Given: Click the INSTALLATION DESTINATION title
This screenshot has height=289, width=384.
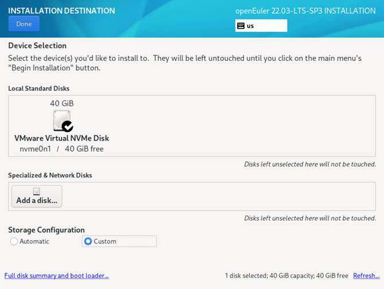Looking at the screenshot, I should click(61, 11).
